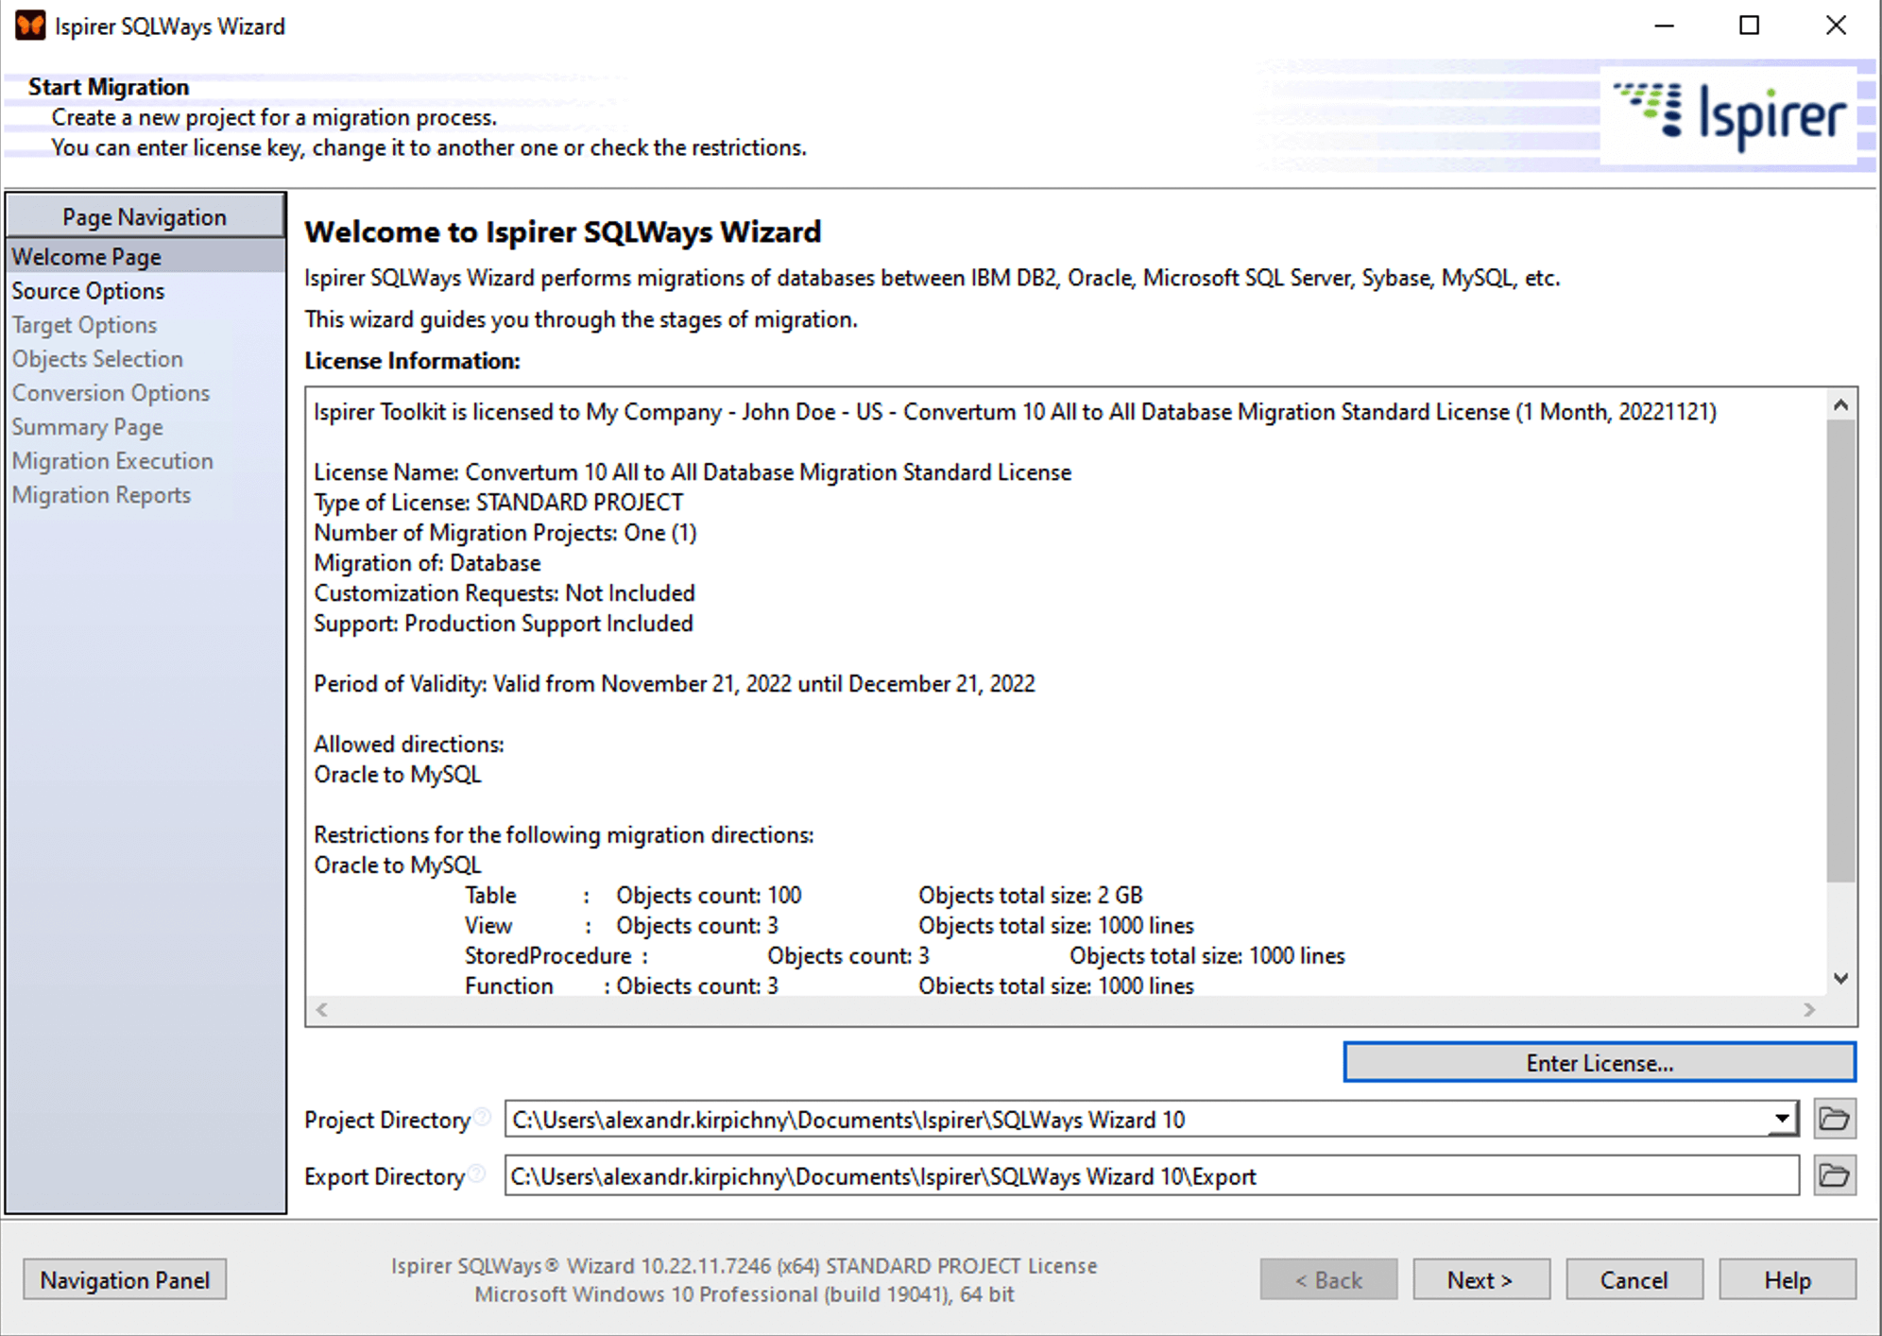Click Export Directory help question icon
Image resolution: width=1882 pixels, height=1336 pixels.
tap(477, 1173)
